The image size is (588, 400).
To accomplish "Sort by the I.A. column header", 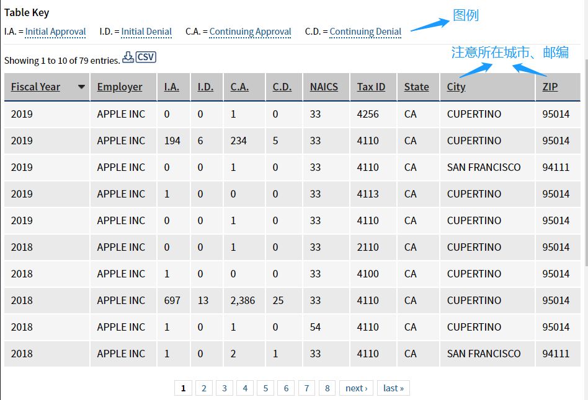I will [171, 87].
